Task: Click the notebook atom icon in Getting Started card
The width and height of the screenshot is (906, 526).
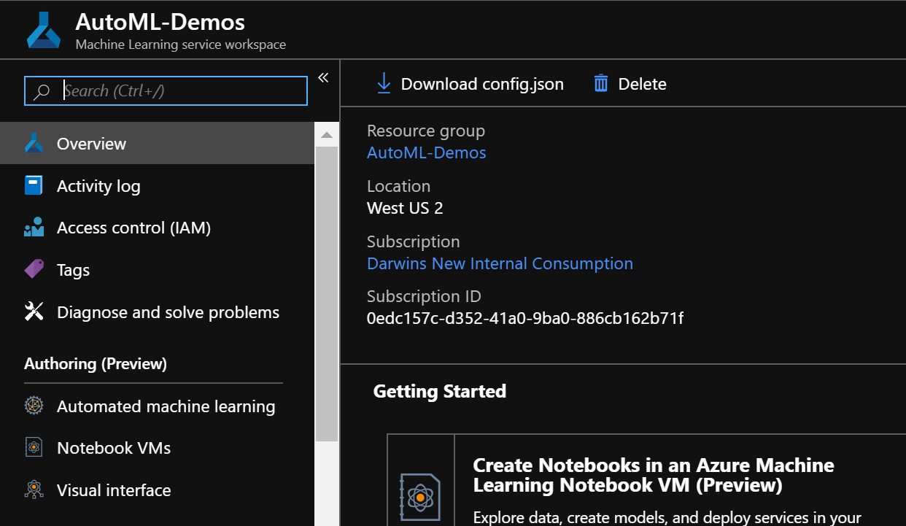Action: pos(420,498)
